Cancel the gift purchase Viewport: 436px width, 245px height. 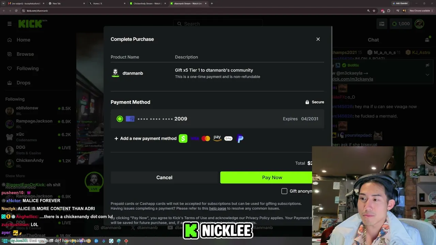point(164,178)
